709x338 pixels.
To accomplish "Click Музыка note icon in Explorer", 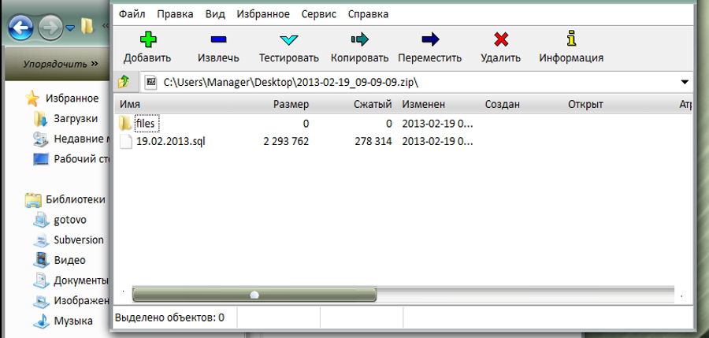I will [41, 321].
